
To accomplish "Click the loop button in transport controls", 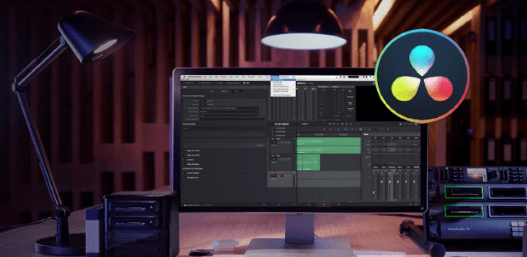I will click(x=351, y=124).
